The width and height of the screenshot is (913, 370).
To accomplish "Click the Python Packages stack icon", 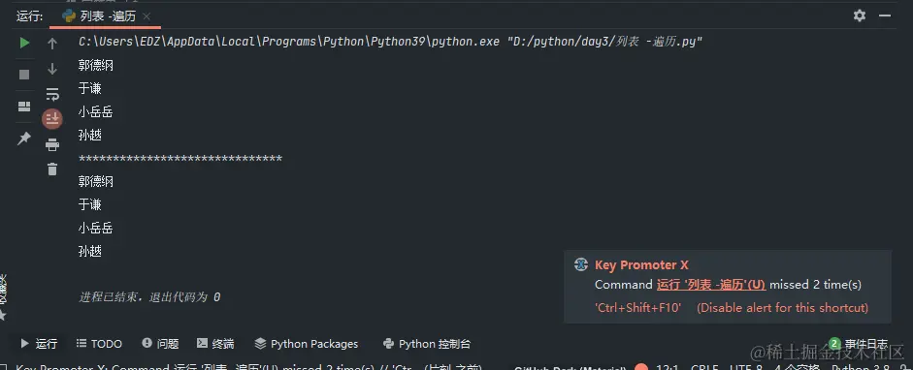I will point(260,344).
